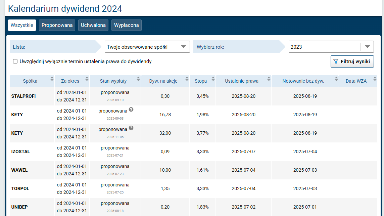Select the 2025-07-21 payment date for IZOSTAL
The image size is (384, 216).
pyautogui.click(x=115, y=156)
